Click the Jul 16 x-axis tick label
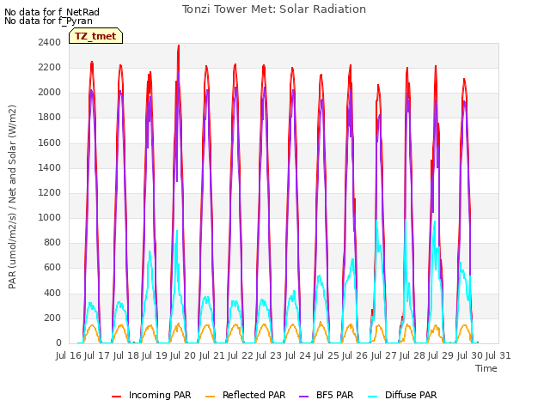This screenshot has height=412, width=550. [69, 355]
